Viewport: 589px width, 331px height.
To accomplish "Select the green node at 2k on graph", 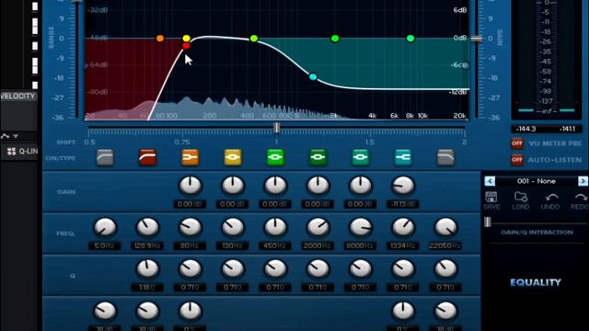I will (335, 39).
